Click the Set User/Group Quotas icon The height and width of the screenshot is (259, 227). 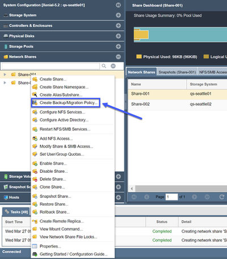[35, 154]
